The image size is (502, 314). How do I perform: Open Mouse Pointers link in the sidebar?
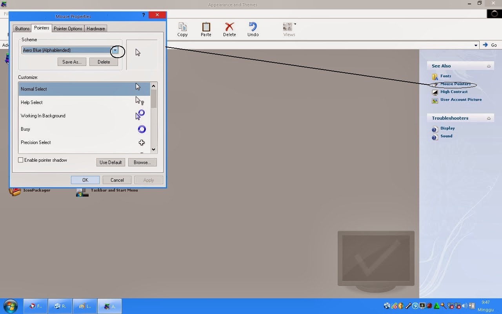tap(454, 84)
